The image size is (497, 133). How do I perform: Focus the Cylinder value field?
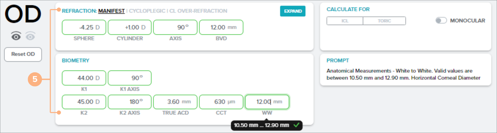point(130,27)
